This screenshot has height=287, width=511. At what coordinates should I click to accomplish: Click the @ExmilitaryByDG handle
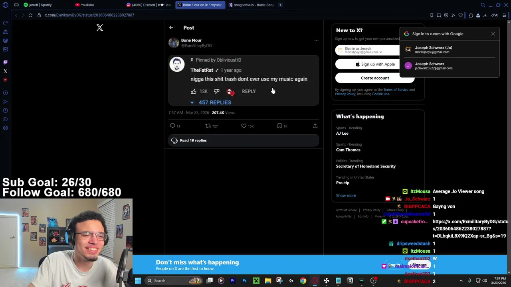point(196,46)
